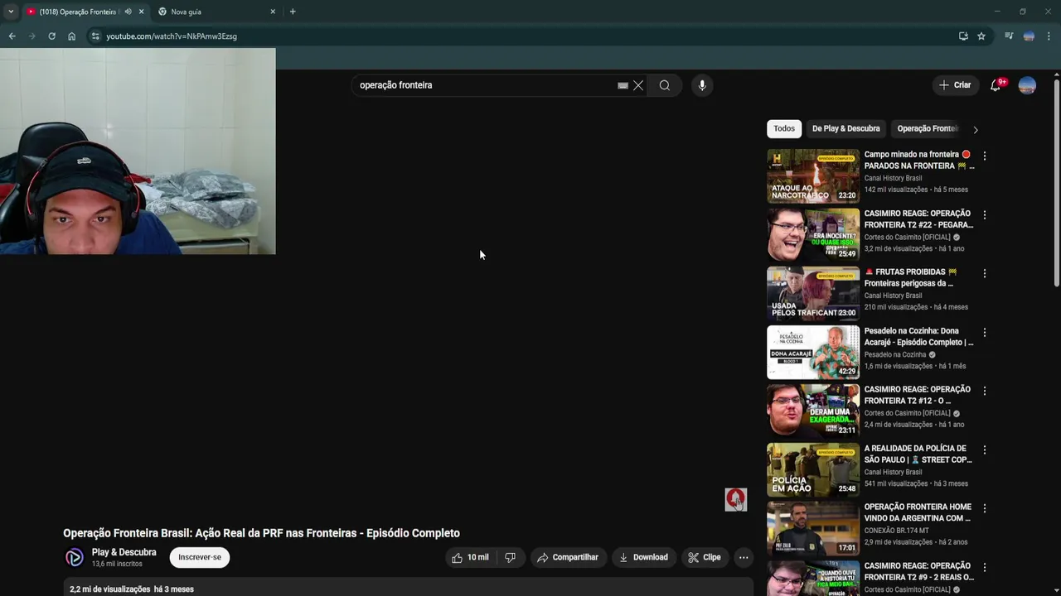Select the Todos filter chip
1061x596 pixels.
(x=784, y=129)
